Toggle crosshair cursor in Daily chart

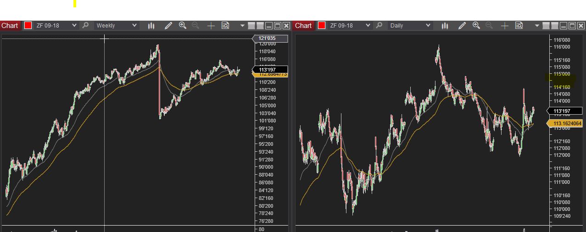tap(504, 26)
